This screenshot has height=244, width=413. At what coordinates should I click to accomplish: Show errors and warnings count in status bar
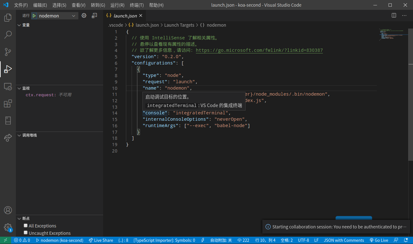point(22,240)
